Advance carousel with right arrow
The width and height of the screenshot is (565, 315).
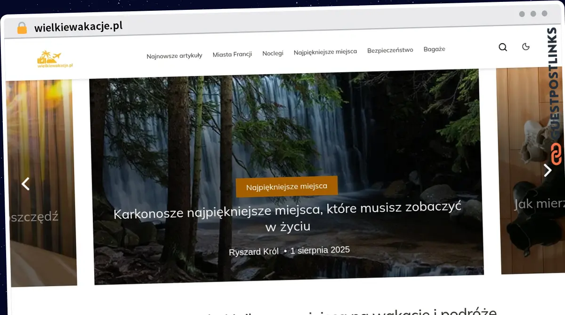pyautogui.click(x=547, y=170)
